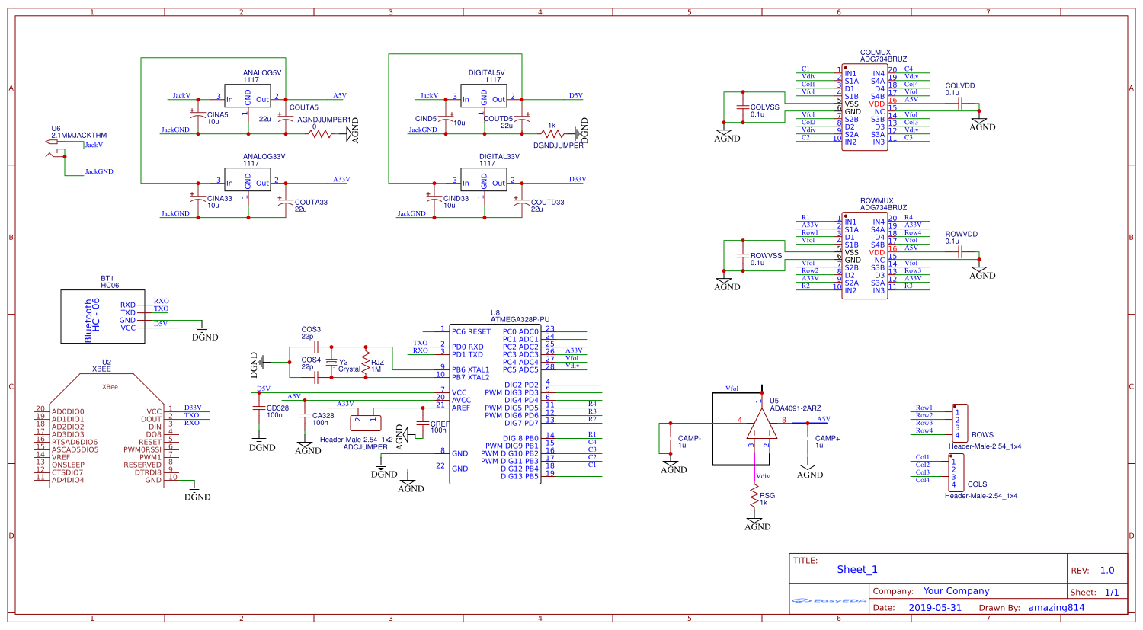The image size is (1143, 630).
Task: Click the date 2019-05-31 field
Action: (x=935, y=608)
